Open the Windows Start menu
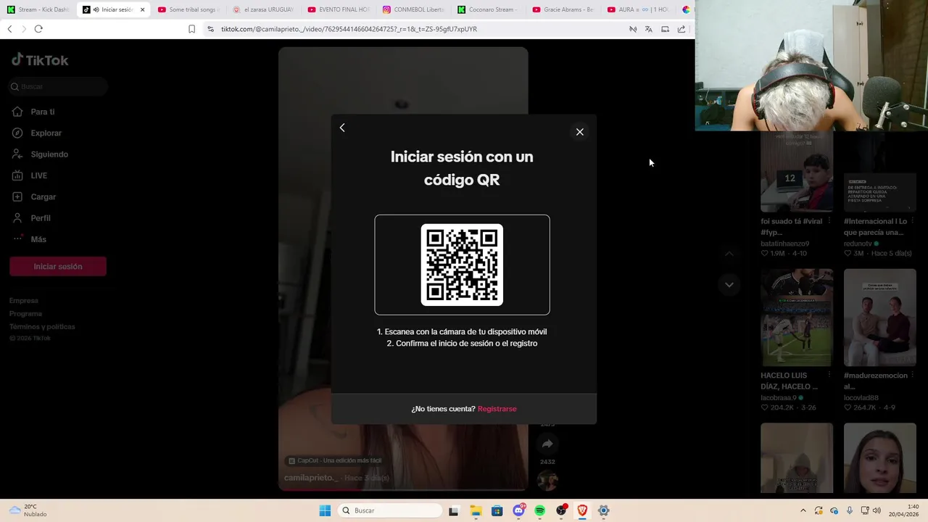Image resolution: width=928 pixels, height=522 pixels. point(325,510)
